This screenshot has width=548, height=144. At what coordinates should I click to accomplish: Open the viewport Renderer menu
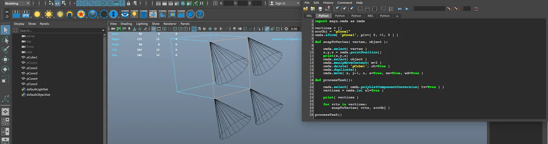[170, 24]
